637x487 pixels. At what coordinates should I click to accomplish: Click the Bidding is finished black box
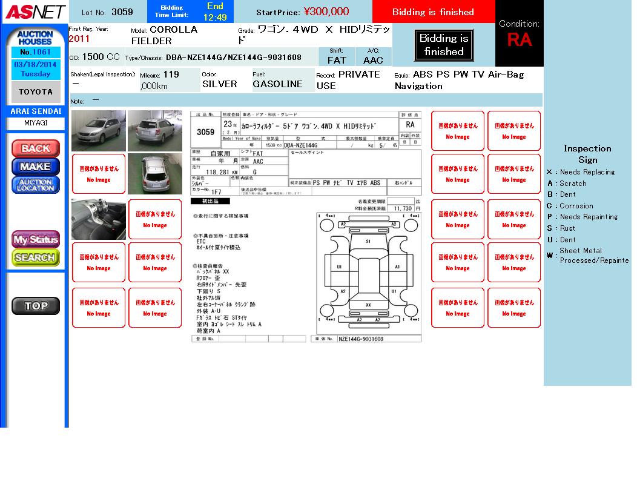click(444, 45)
